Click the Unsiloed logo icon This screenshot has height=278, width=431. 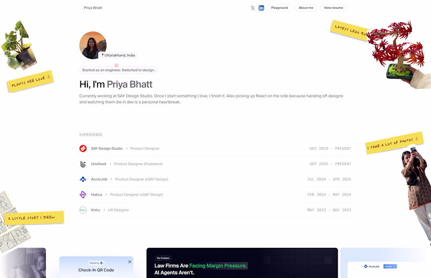click(83, 164)
